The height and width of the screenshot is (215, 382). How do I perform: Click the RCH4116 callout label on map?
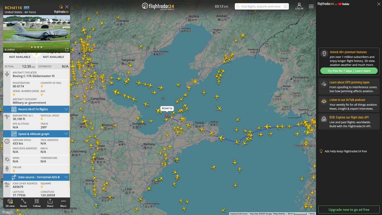tap(167, 109)
